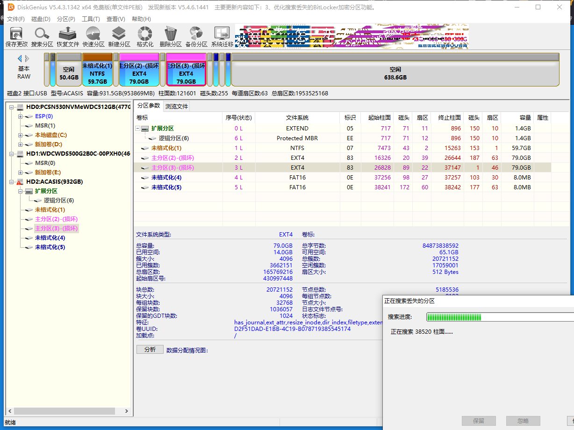Screen dimensions: 574x430
Task: Click the 638.6GB free space block
Action: tap(395, 73)
